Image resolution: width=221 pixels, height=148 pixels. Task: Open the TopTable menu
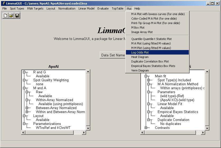pyautogui.click(x=117, y=8)
